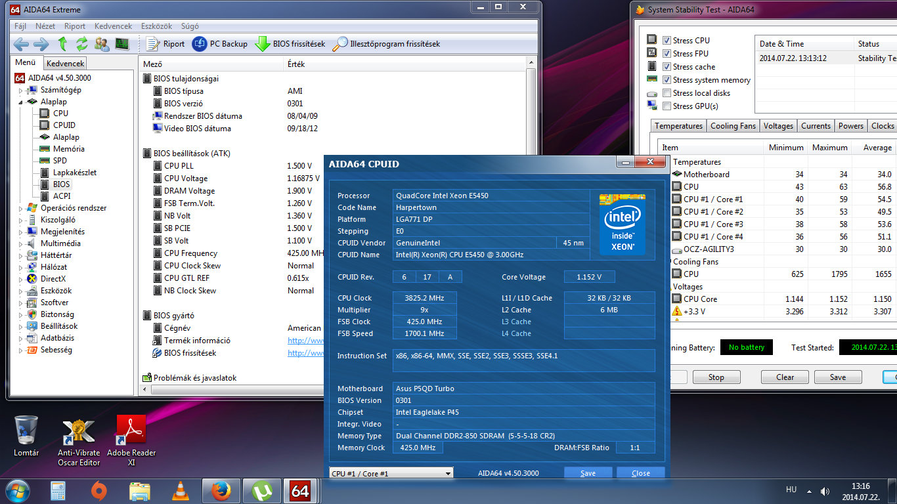
Task: Enable Stress GPU(s) checkbox
Action: (x=667, y=106)
